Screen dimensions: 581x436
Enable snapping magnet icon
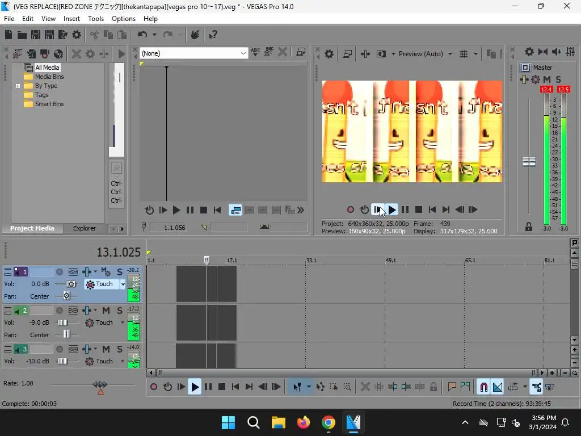483,387
